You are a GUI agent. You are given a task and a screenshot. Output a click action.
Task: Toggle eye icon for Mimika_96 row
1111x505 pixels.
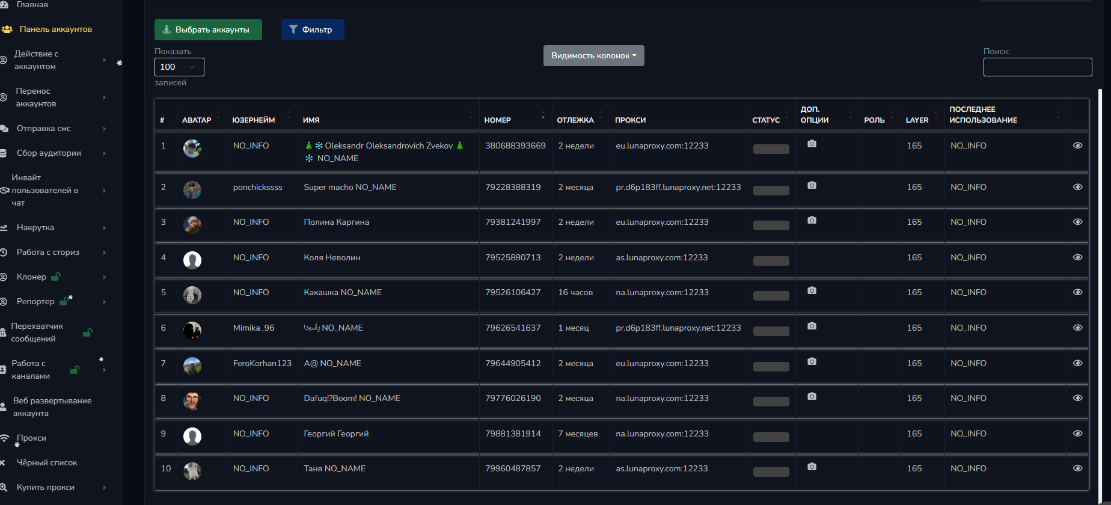1077,328
